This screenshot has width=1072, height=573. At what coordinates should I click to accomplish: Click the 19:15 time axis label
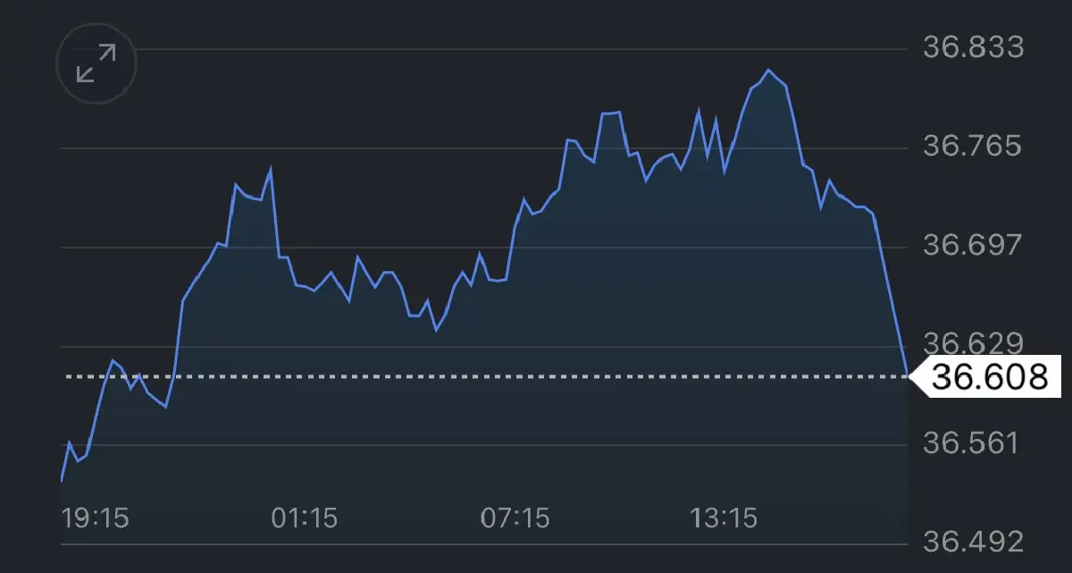(x=95, y=518)
